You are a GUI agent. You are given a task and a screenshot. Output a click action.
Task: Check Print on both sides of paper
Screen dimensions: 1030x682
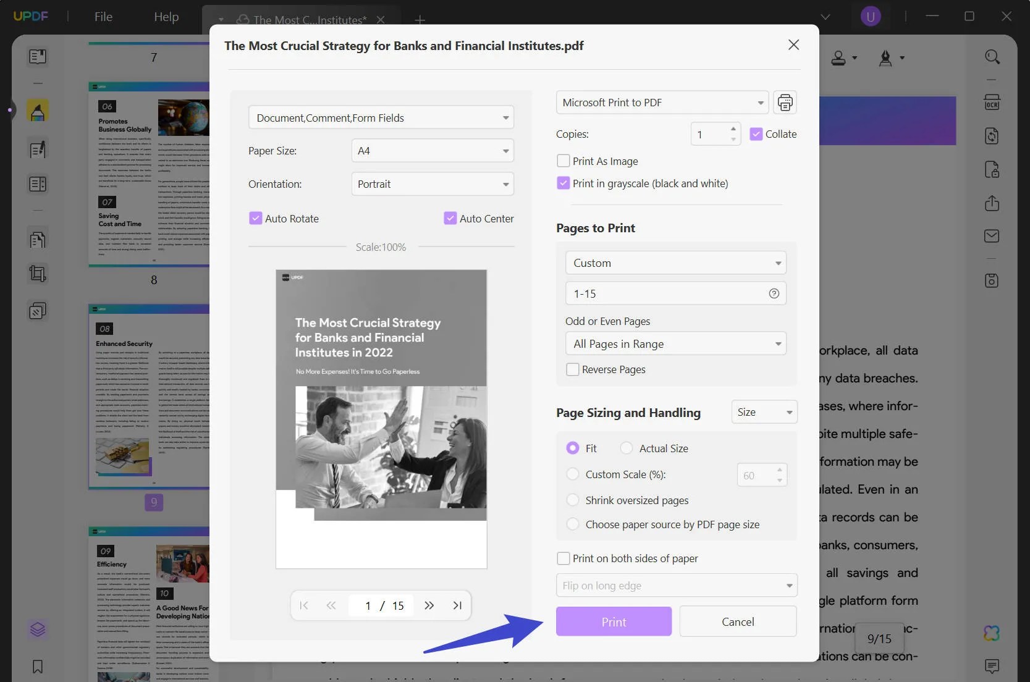563,558
